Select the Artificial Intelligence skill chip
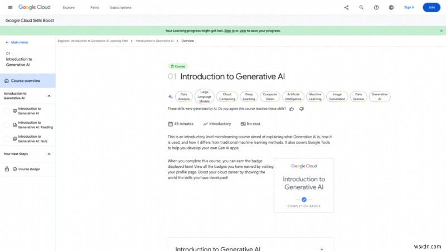The width and height of the screenshot is (446, 251). pos(293,96)
